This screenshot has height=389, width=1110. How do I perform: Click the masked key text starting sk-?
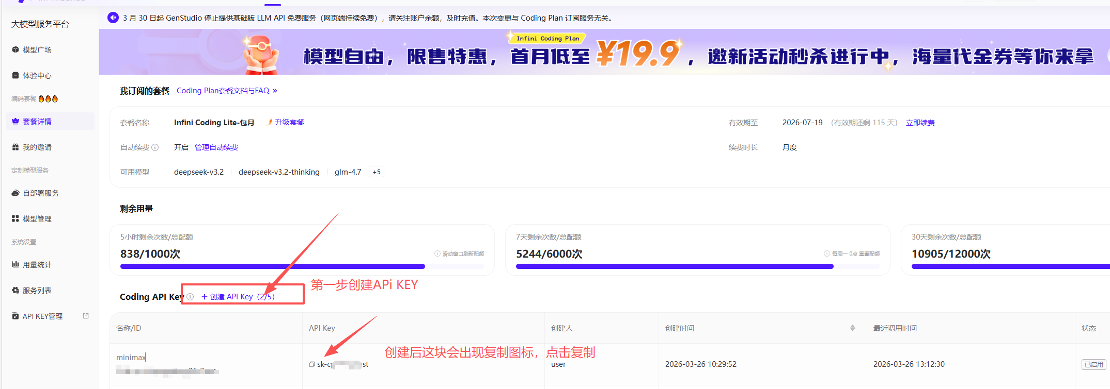pyautogui.click(x=342, y=364)
